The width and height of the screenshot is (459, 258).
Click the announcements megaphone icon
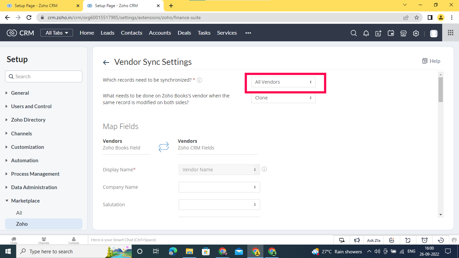357,240
